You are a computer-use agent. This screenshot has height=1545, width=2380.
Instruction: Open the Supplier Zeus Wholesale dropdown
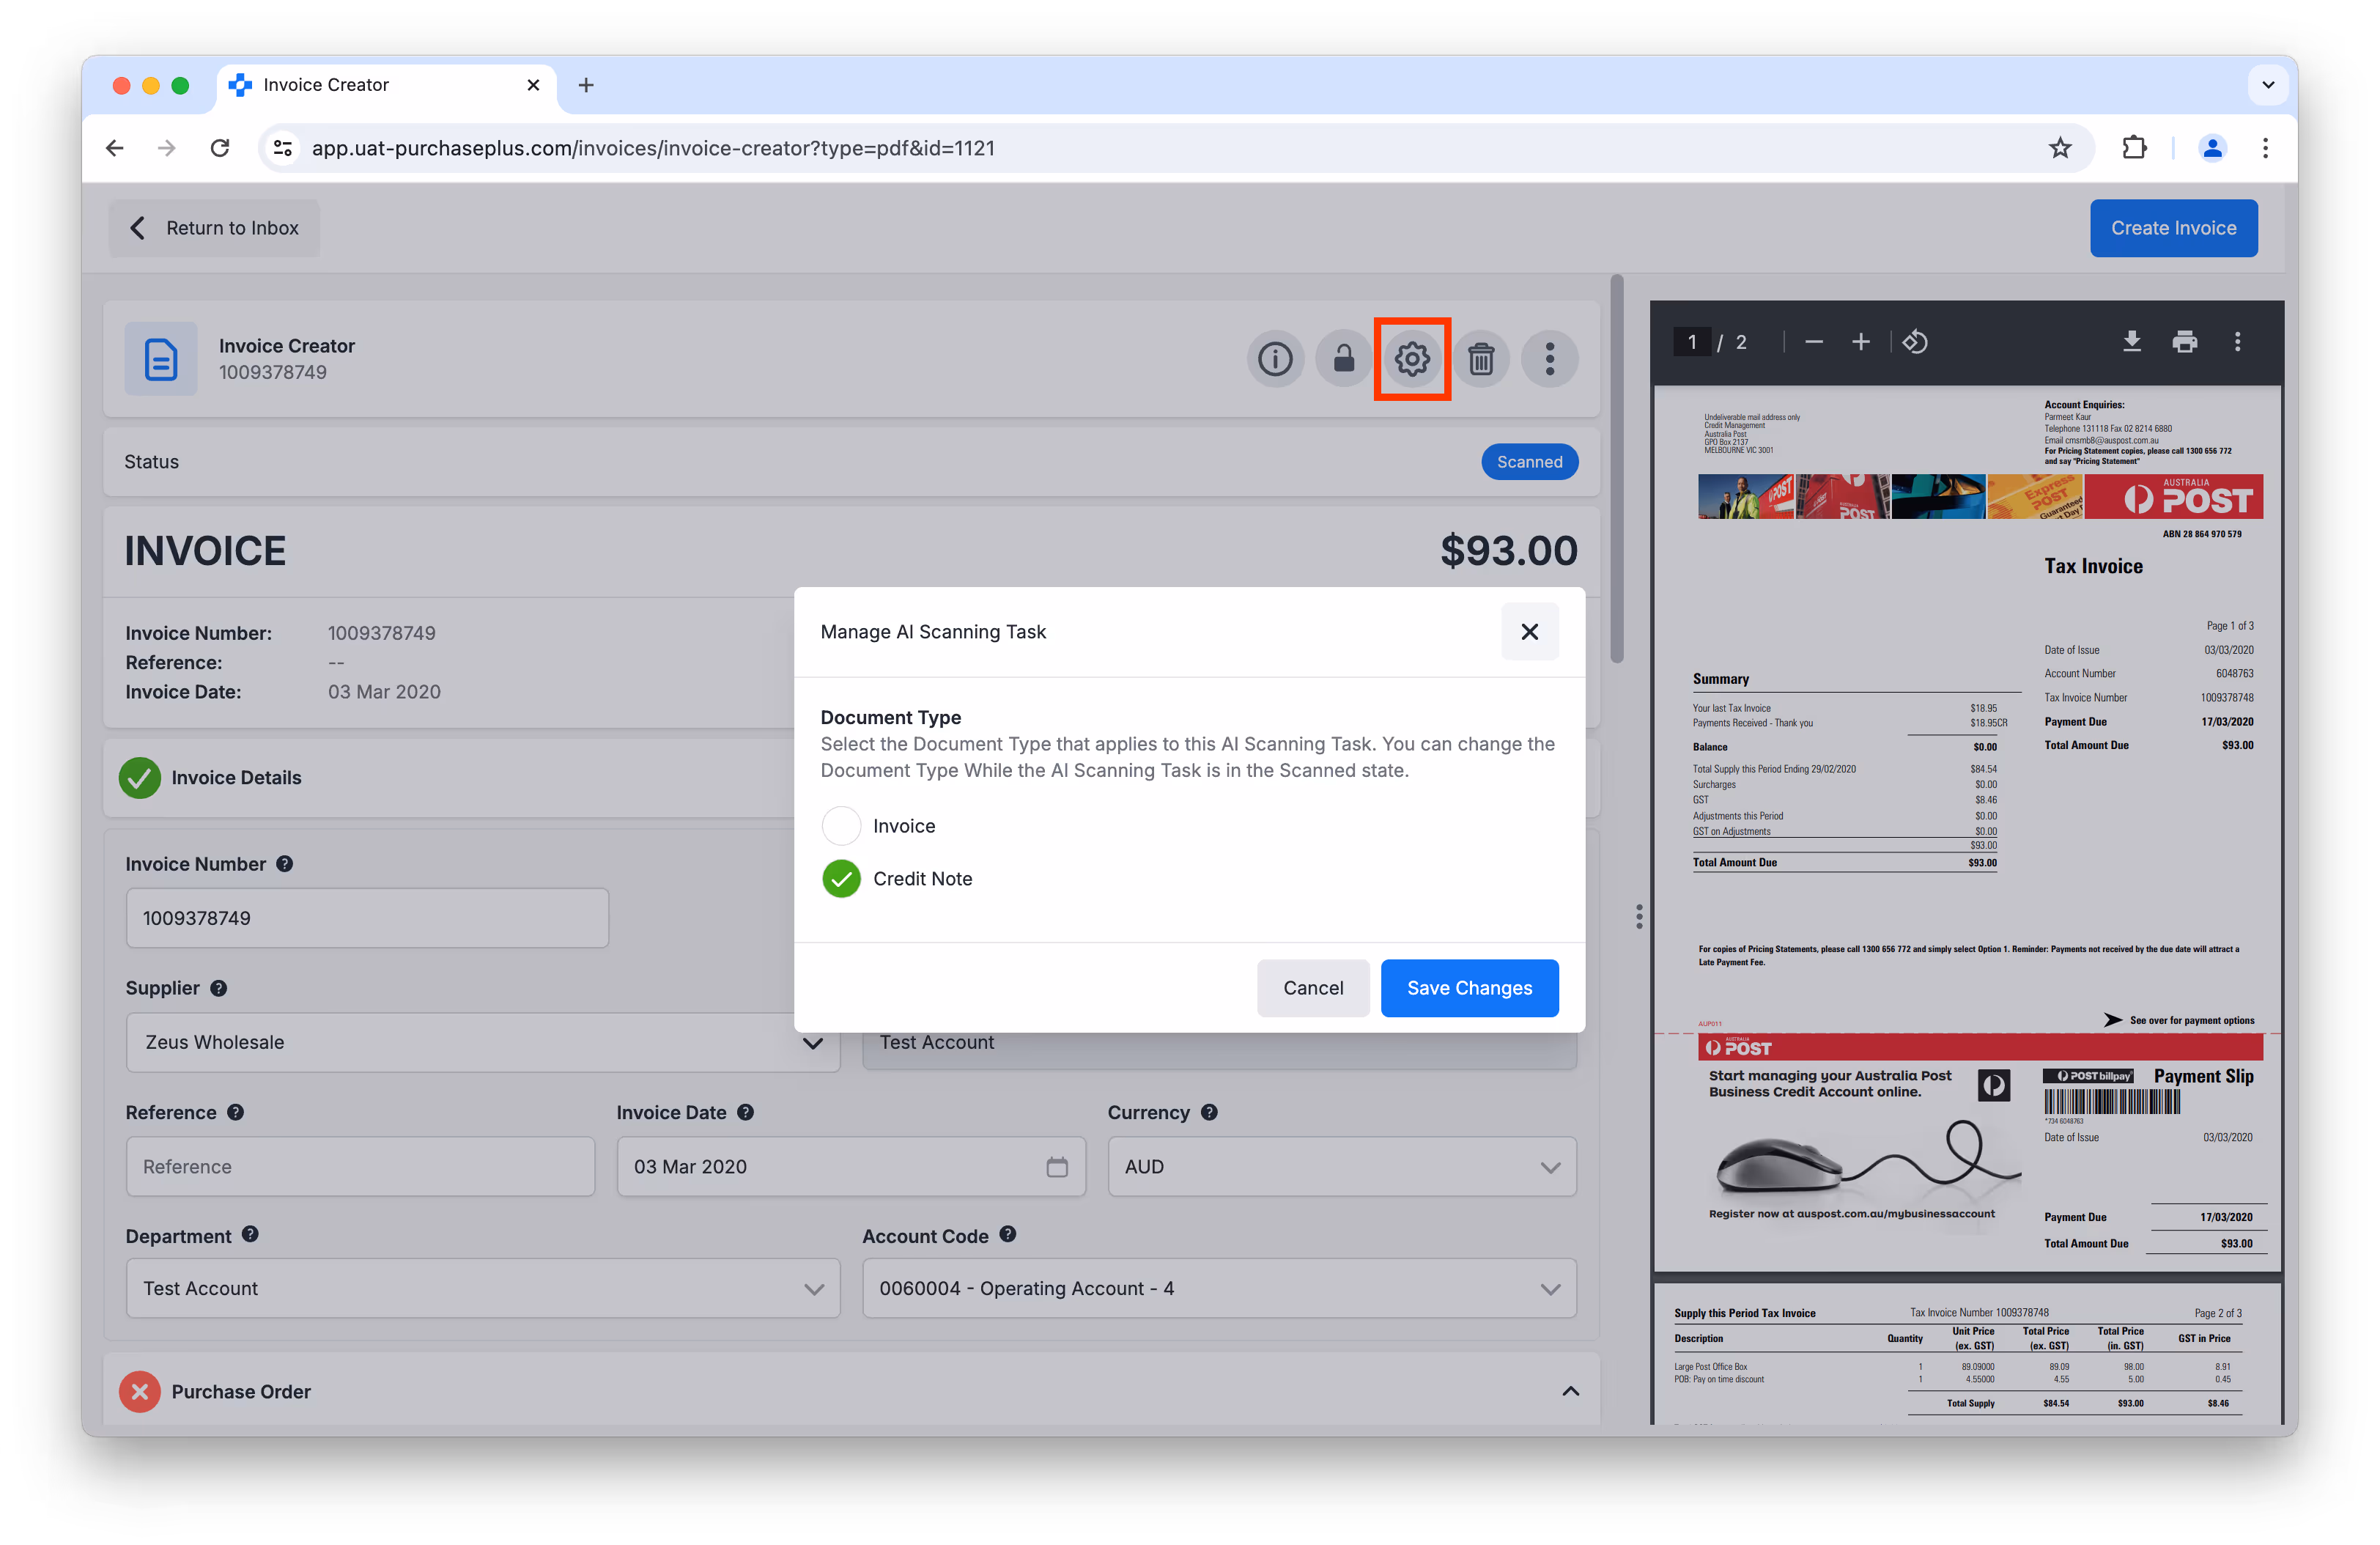[x=482, y=1042]
